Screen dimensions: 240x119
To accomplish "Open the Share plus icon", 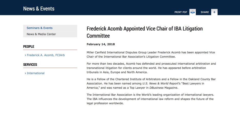I will tap(214, 12).
